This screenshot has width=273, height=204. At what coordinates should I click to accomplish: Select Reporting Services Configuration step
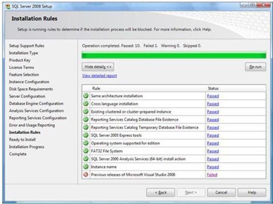click(38, 118)
